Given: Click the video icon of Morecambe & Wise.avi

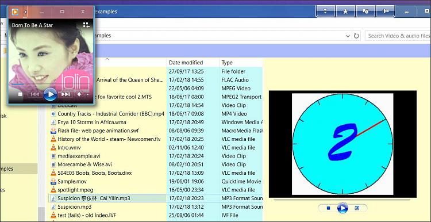Looking at the screenshot, I should (53, 164).
